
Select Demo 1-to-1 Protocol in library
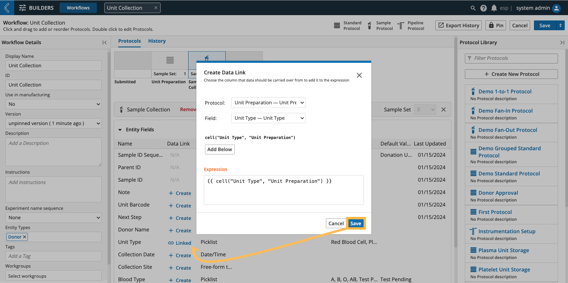click(505, 92)
